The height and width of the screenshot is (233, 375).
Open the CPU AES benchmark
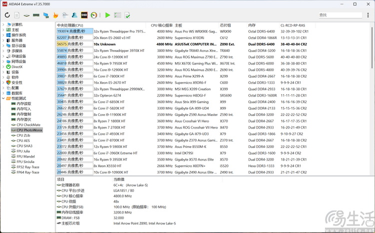tap(23, 140)
